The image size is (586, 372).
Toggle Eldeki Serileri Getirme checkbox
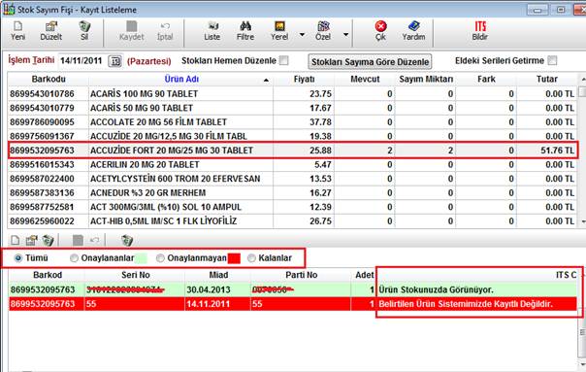click(552, 60)
